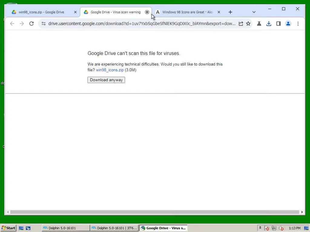
Task: Maximize the Chrome window
Action: tap(283, 9)
